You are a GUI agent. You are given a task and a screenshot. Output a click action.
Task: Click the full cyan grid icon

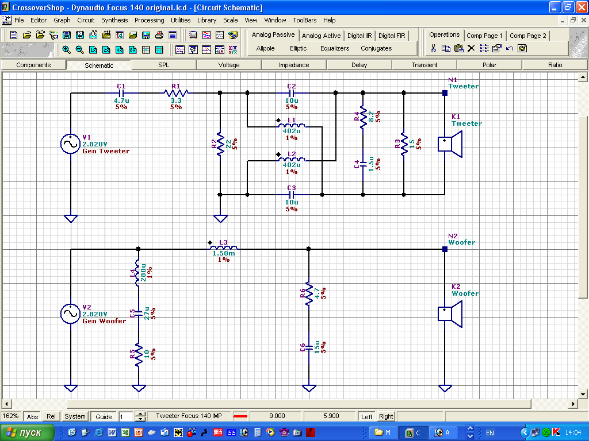pos(159,49)
